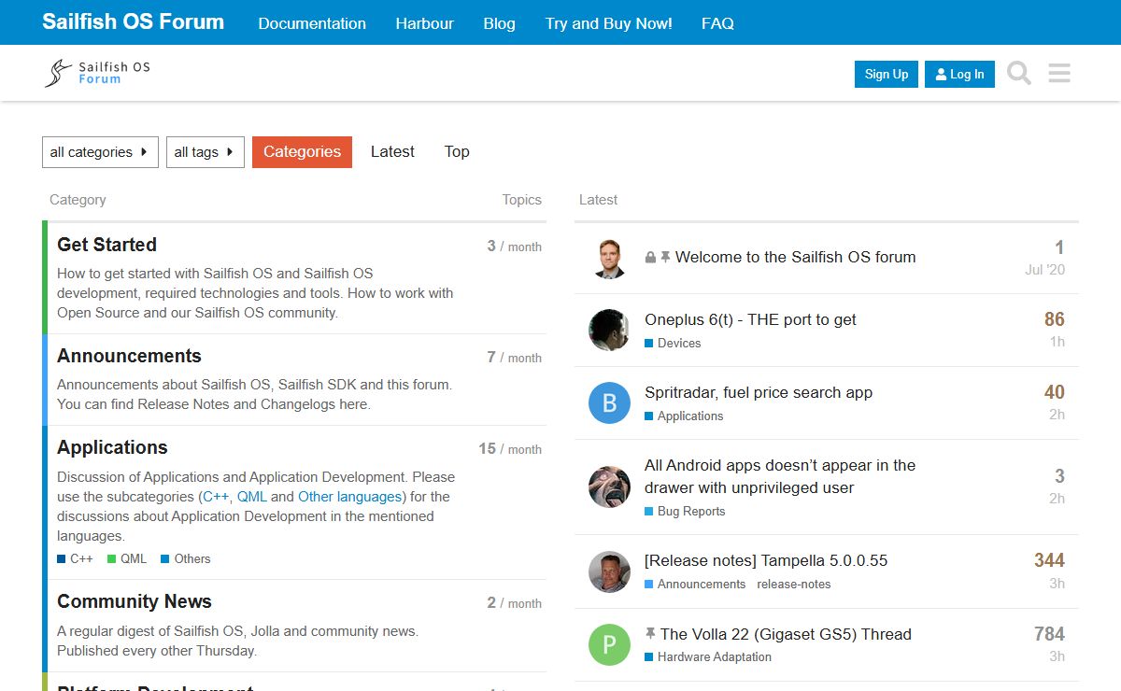
Task: Open the hamburger menu icon
Action: 1059,73
